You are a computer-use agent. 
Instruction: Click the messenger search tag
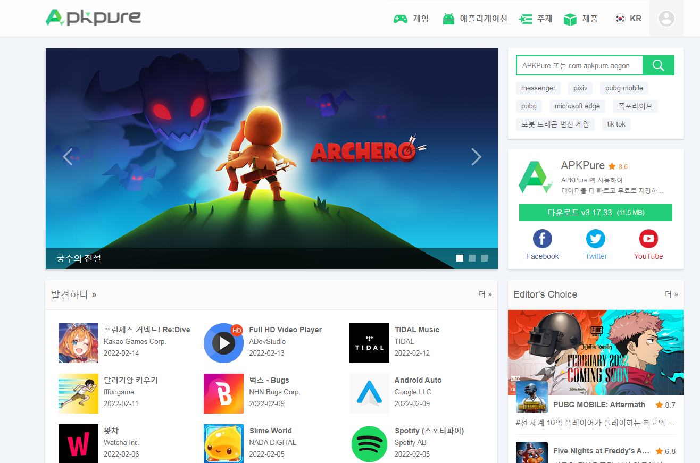point(538,88)
